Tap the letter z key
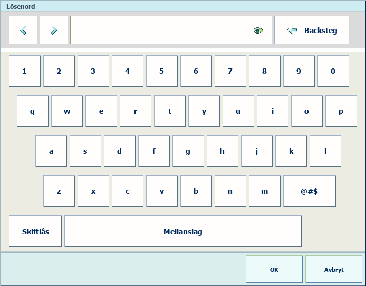This screenshot has width=366, height=286. point(59,191)
